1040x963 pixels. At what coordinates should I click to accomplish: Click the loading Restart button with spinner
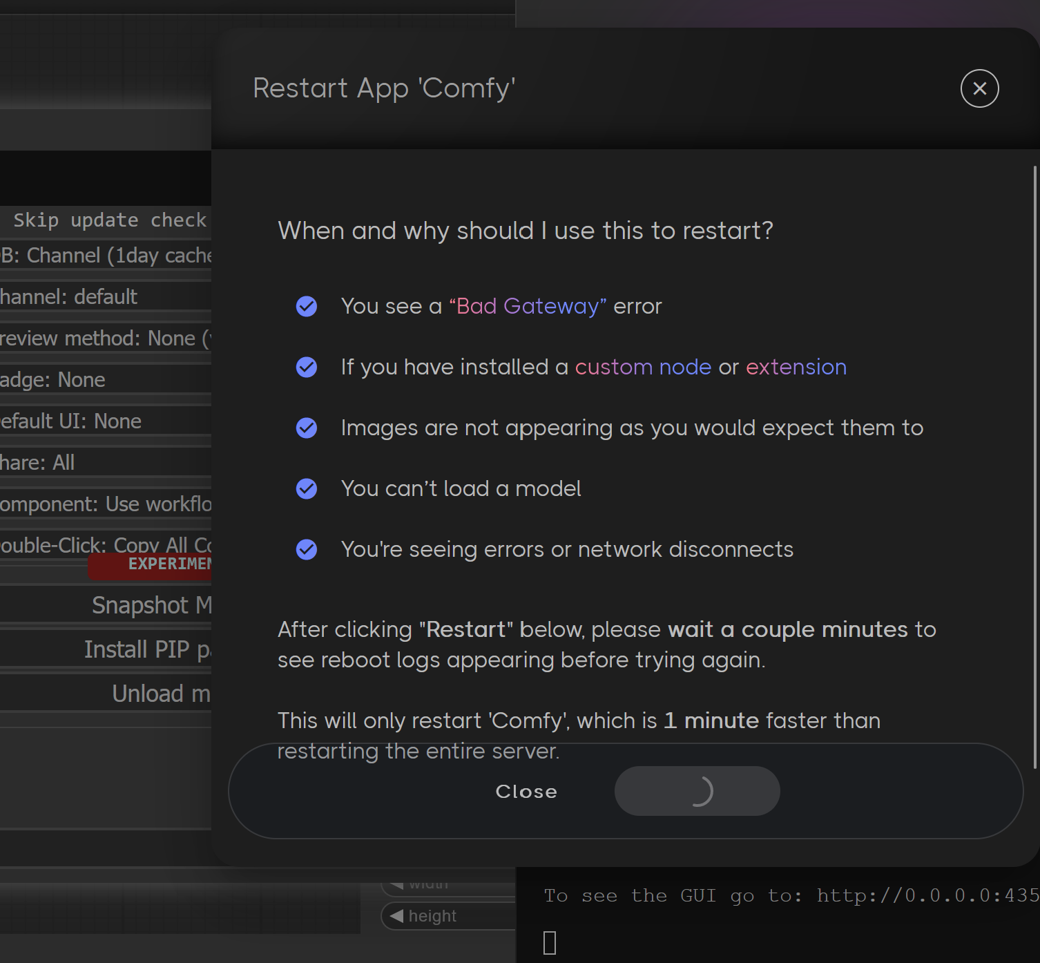click(x=697, y=791)
